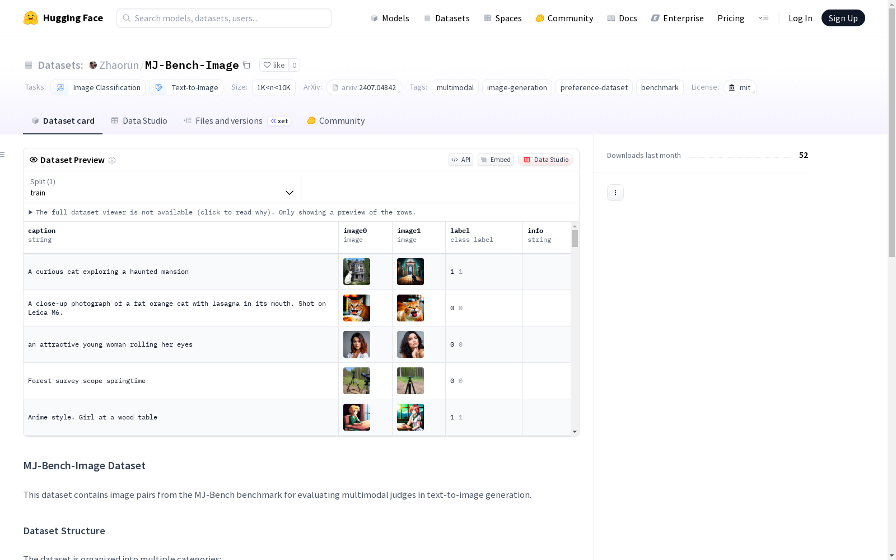Like the MJ-Bench-Image dataset
This screenshot has height=560, width=896.
click(274, 65)
